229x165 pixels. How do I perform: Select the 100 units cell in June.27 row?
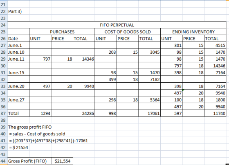(x=171, y=100)
